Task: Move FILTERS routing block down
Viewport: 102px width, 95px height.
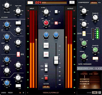Action: click(x=81, y=82)
